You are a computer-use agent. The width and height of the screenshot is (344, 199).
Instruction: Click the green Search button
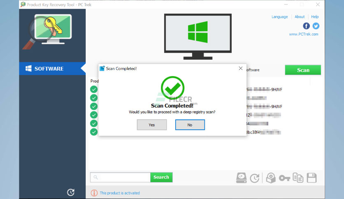tap(161, 177)
